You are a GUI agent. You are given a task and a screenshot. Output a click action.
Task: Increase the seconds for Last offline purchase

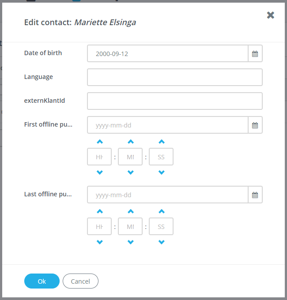(161, 212)
